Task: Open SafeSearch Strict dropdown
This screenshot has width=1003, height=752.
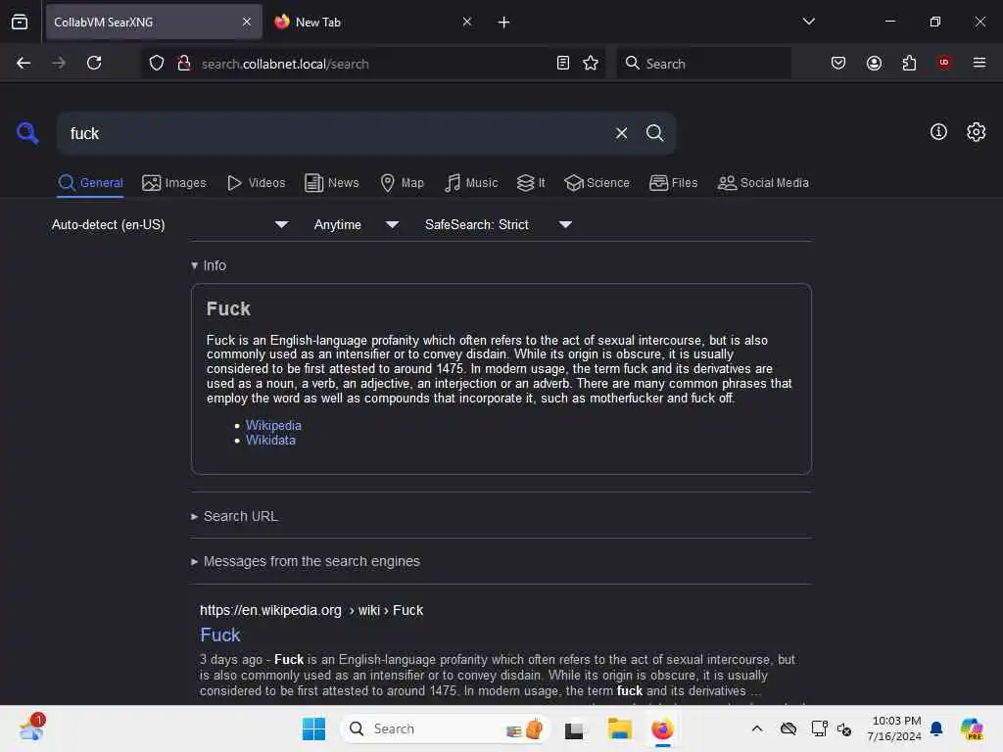Action: point(499,224)
